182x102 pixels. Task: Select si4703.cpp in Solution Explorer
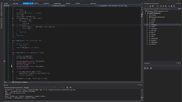pyautogui.click(x=154, y=42)
